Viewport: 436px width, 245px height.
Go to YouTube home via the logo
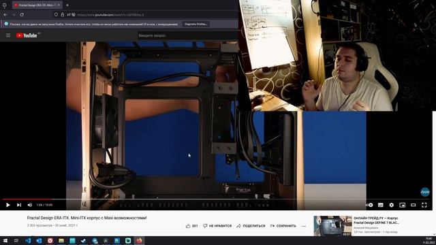(27, 35)
